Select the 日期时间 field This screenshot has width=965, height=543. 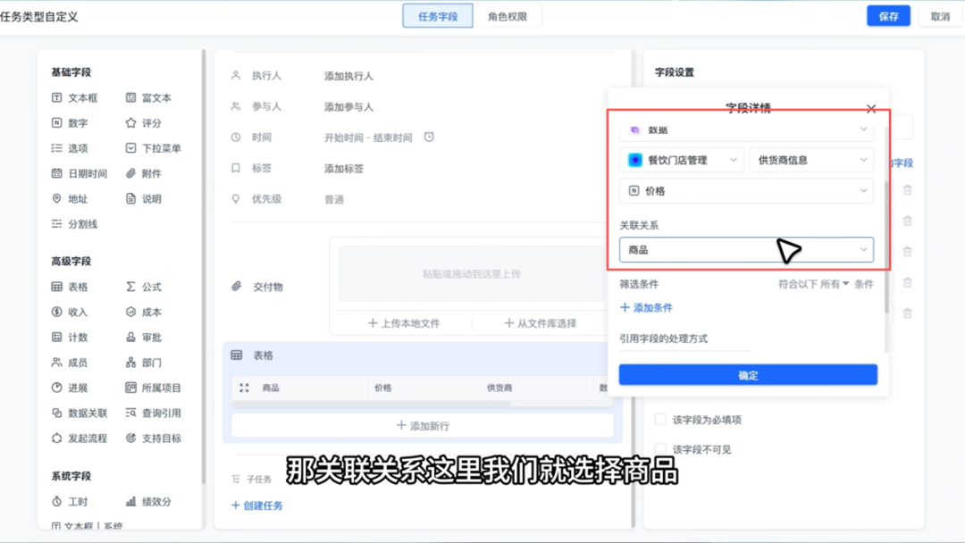[80, 173]
